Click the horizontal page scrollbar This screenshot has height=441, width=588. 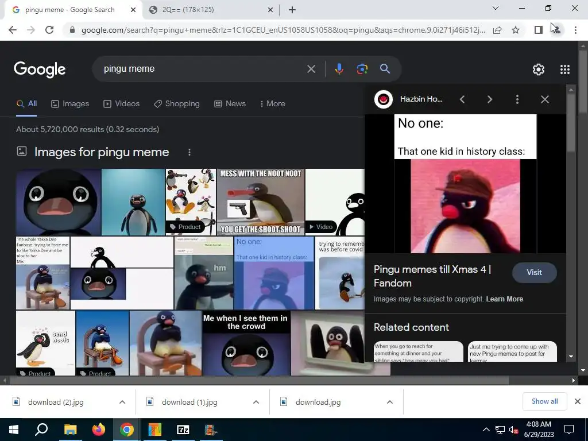(x=259, y=380)
